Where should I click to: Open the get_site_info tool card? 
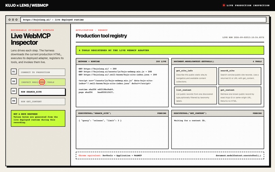196,76
